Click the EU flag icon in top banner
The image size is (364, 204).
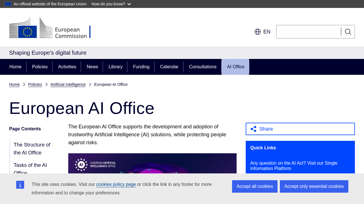coord(8,4)
